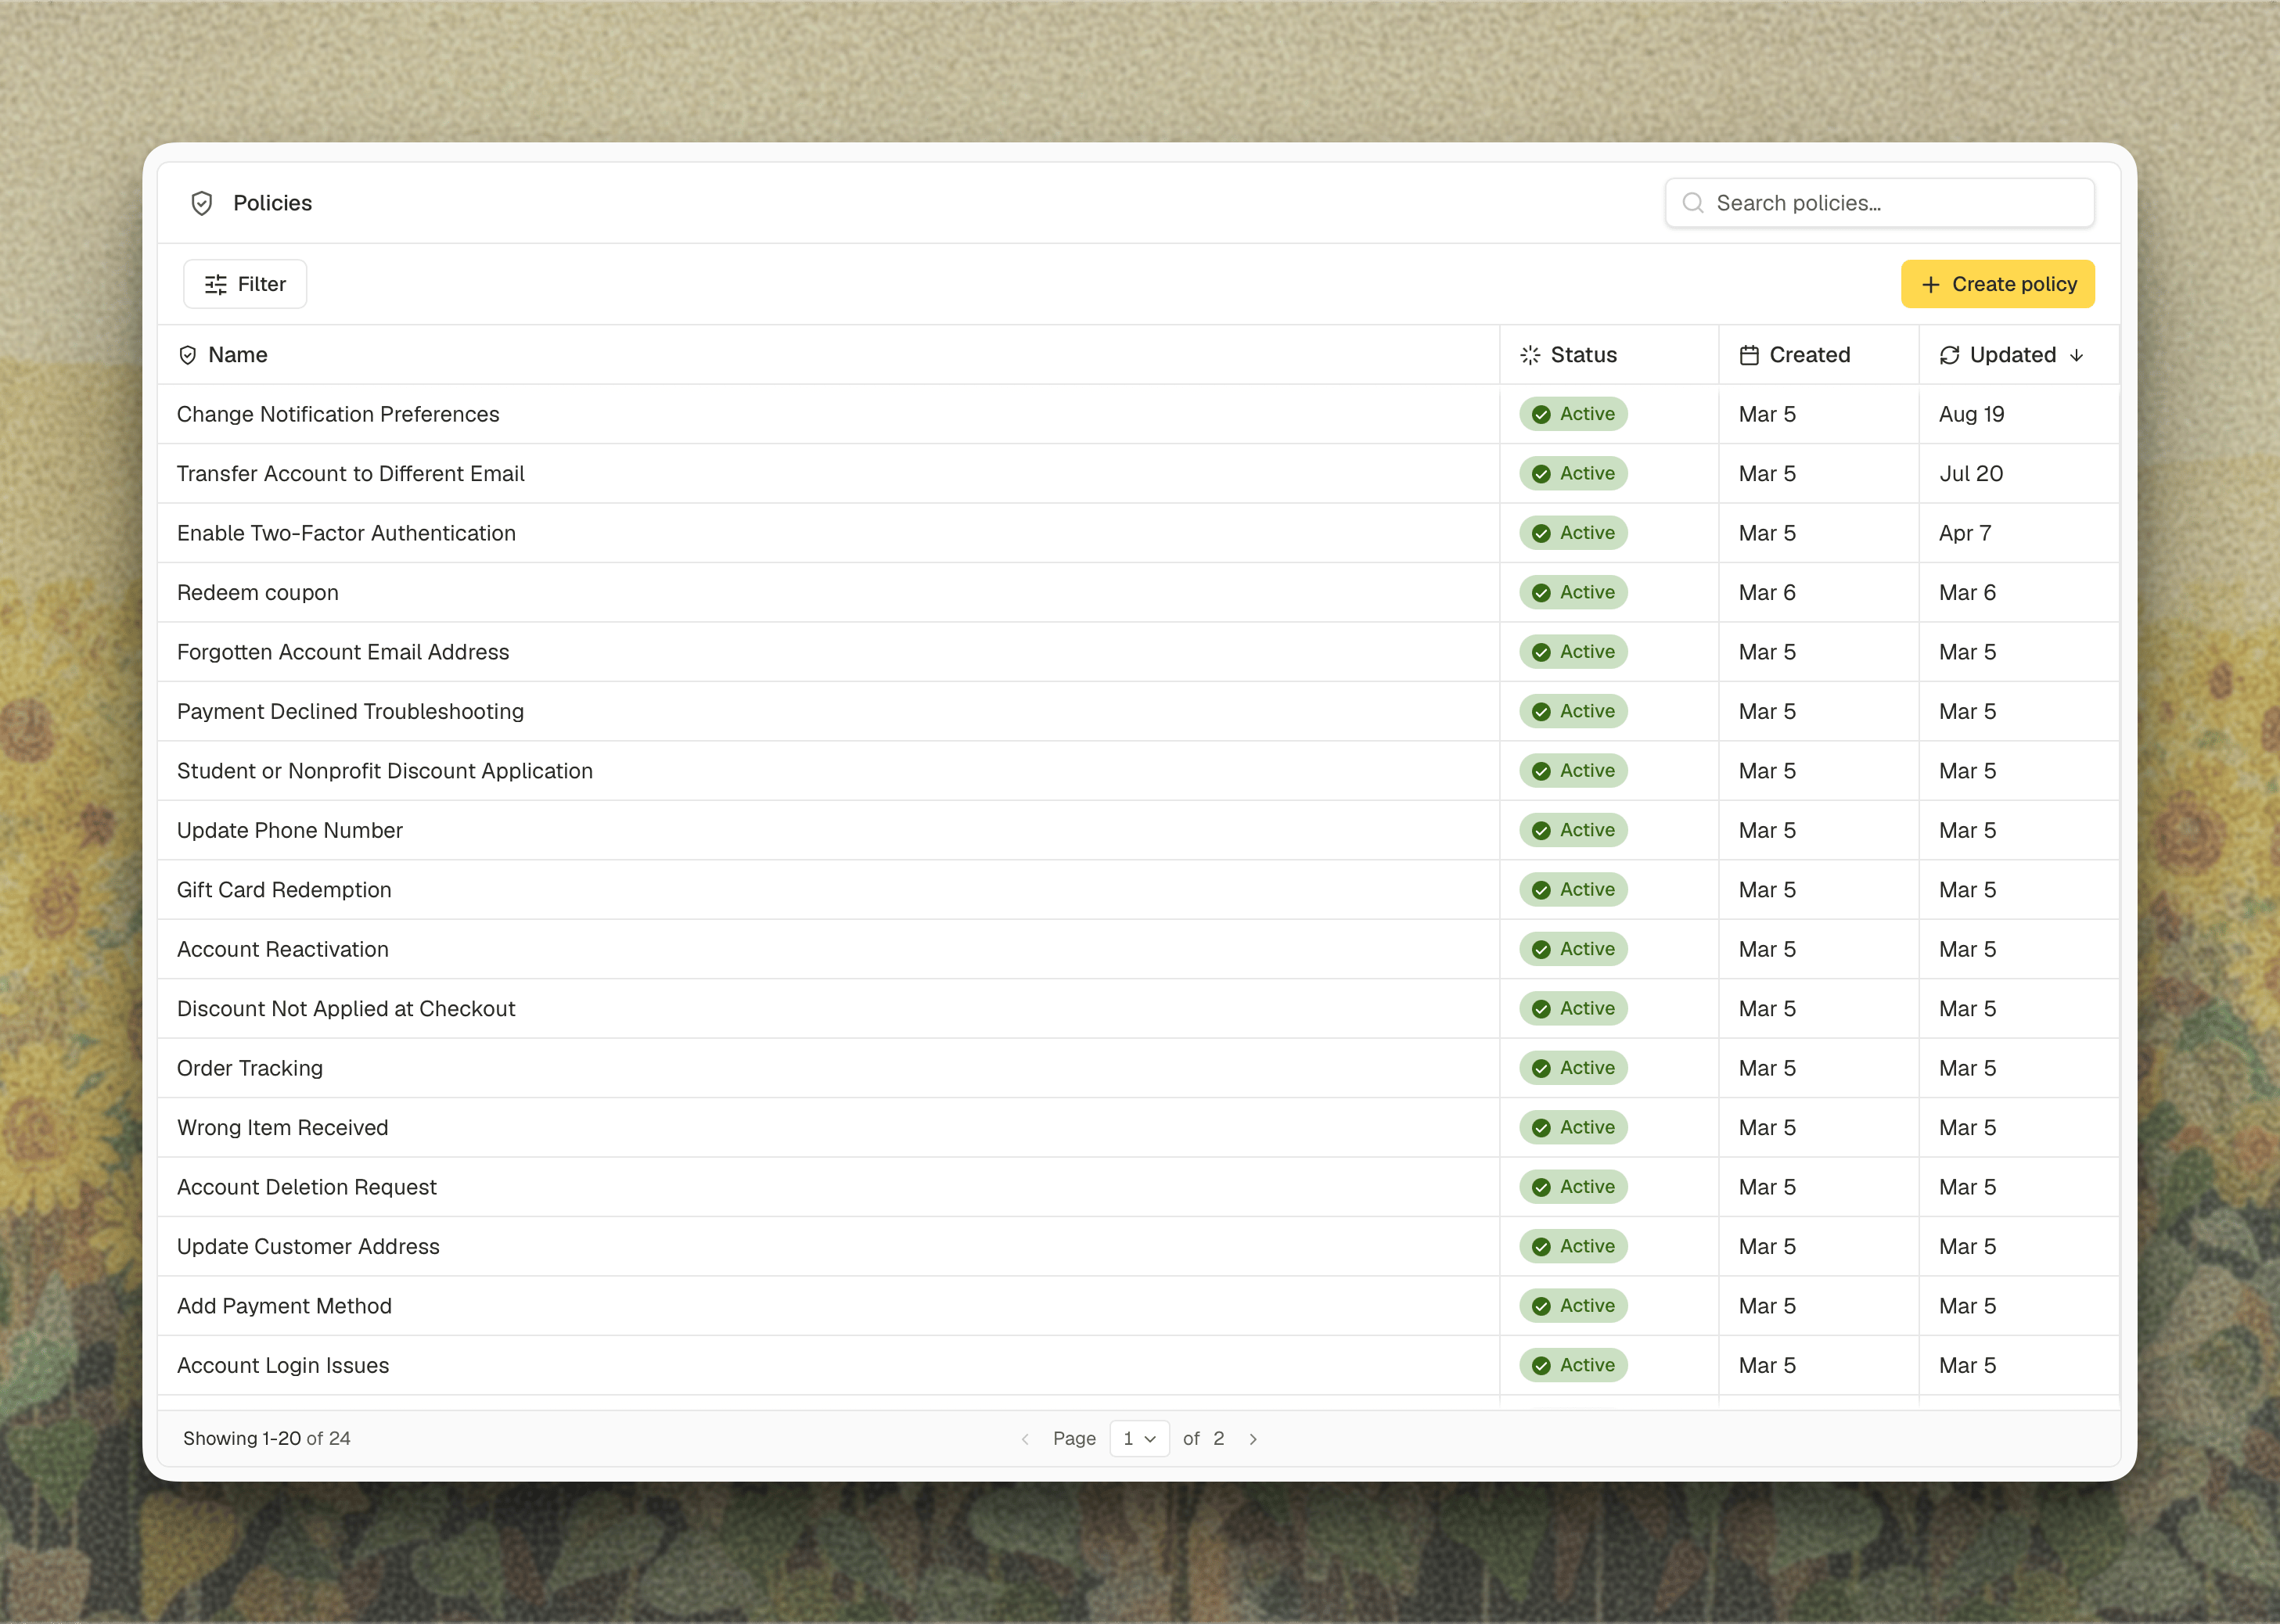Open the Add Payment Method policy
The image size is (2280, 1624).
pyautogui.click(x=284, y=1306)
